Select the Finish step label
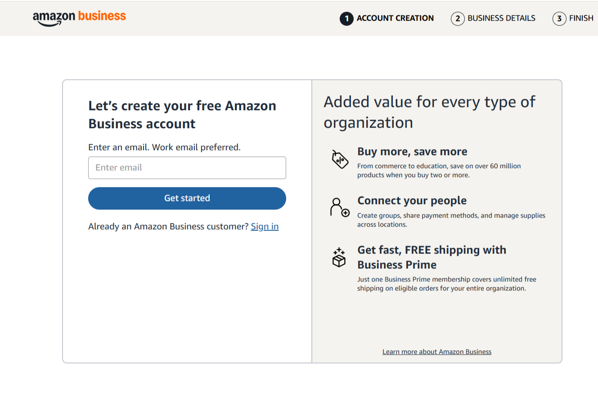This screenshot has height=402, width=598. click(581, 18)
